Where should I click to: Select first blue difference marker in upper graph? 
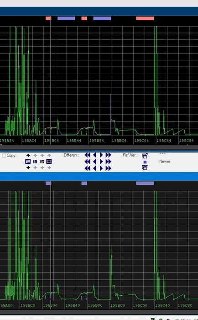[66, 18]
